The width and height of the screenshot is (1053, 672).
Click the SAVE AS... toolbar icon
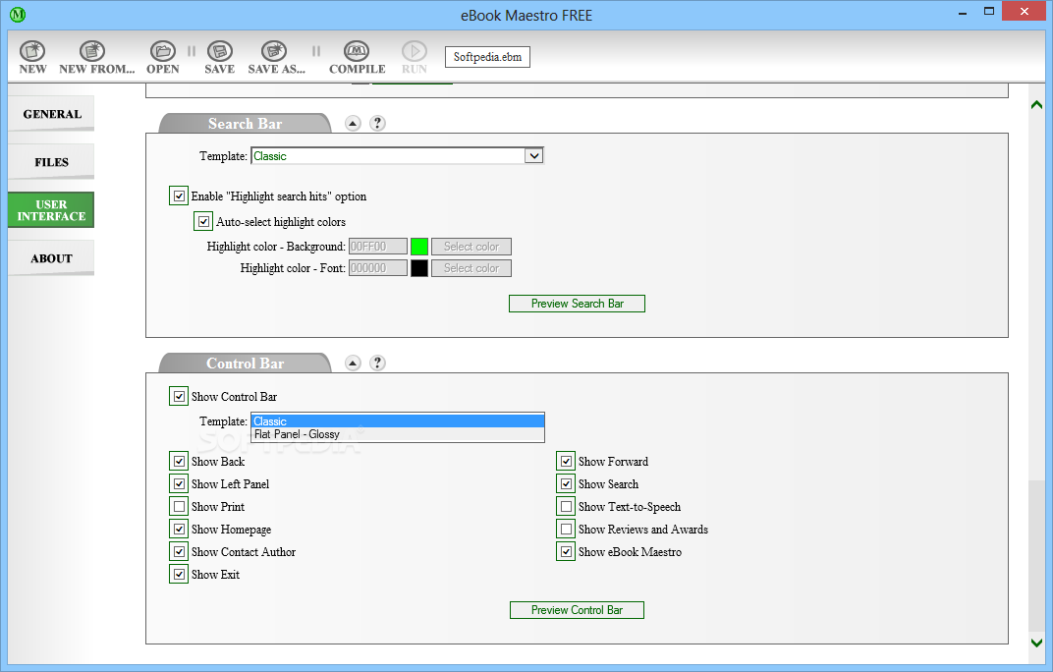pyautogui.click(x=276, y=56)
